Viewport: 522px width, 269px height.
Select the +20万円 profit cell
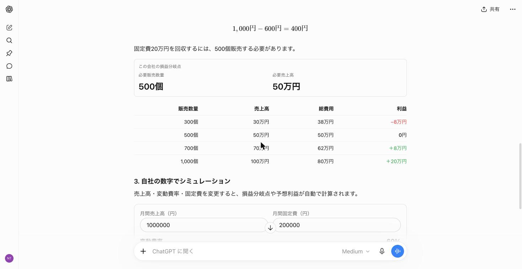pos(396,161)
